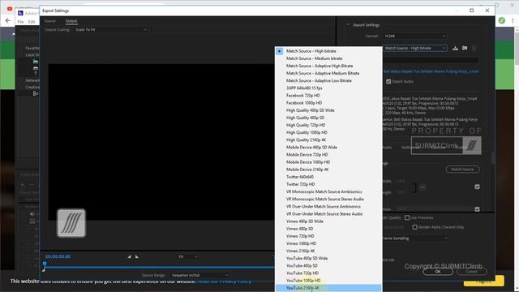This screenshot has width=519, height=292.
Task: Open the Format H.264 dropdown
Action: [x=414, y=36]
